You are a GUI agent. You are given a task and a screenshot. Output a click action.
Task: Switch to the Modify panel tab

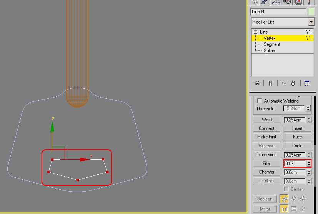pos(265,2)
